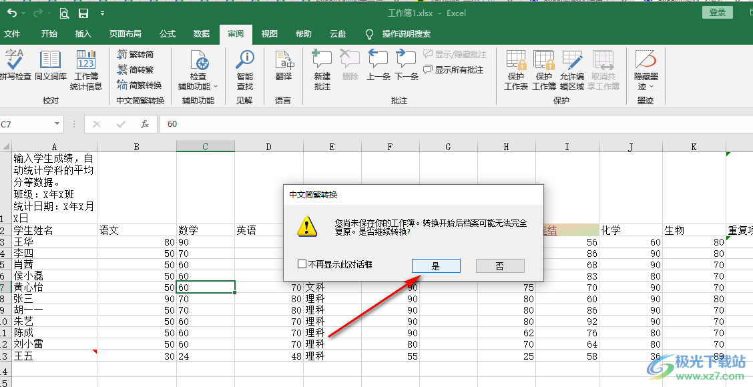The height and width of the screenshot is (387, 753).
Task: Launch 智能查找 smart lookup
Action: coord(245,71)
